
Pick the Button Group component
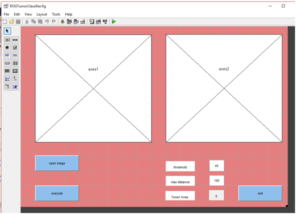pyautogui.click(x=7, y=87)
